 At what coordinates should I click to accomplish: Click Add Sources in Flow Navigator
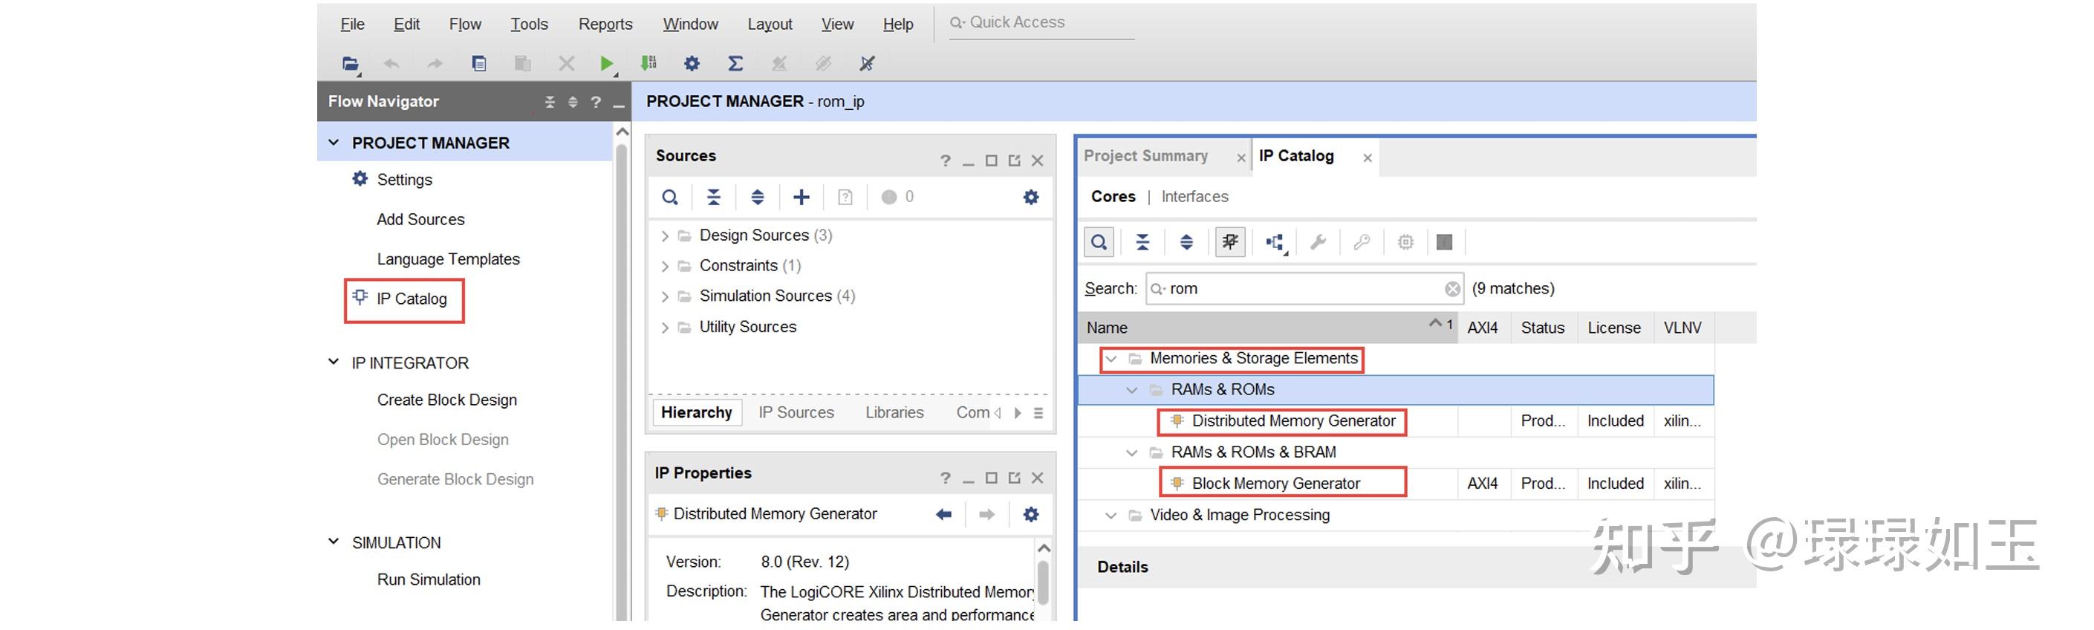pos(420,221)
